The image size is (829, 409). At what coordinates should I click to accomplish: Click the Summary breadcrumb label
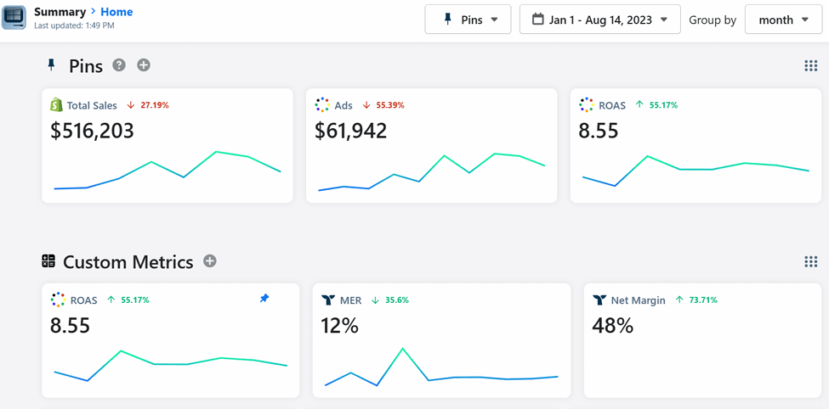(x=60, y=12)
